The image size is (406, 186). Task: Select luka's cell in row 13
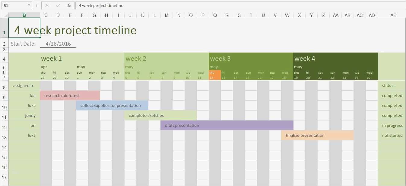click(x=24, y=135)
